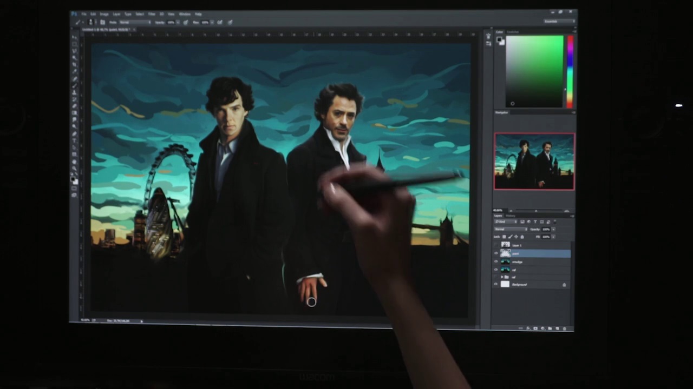Screen dimensions: 693x389
Task: Open the layer filter Kind dropdown
Action: tap(506, 222)
